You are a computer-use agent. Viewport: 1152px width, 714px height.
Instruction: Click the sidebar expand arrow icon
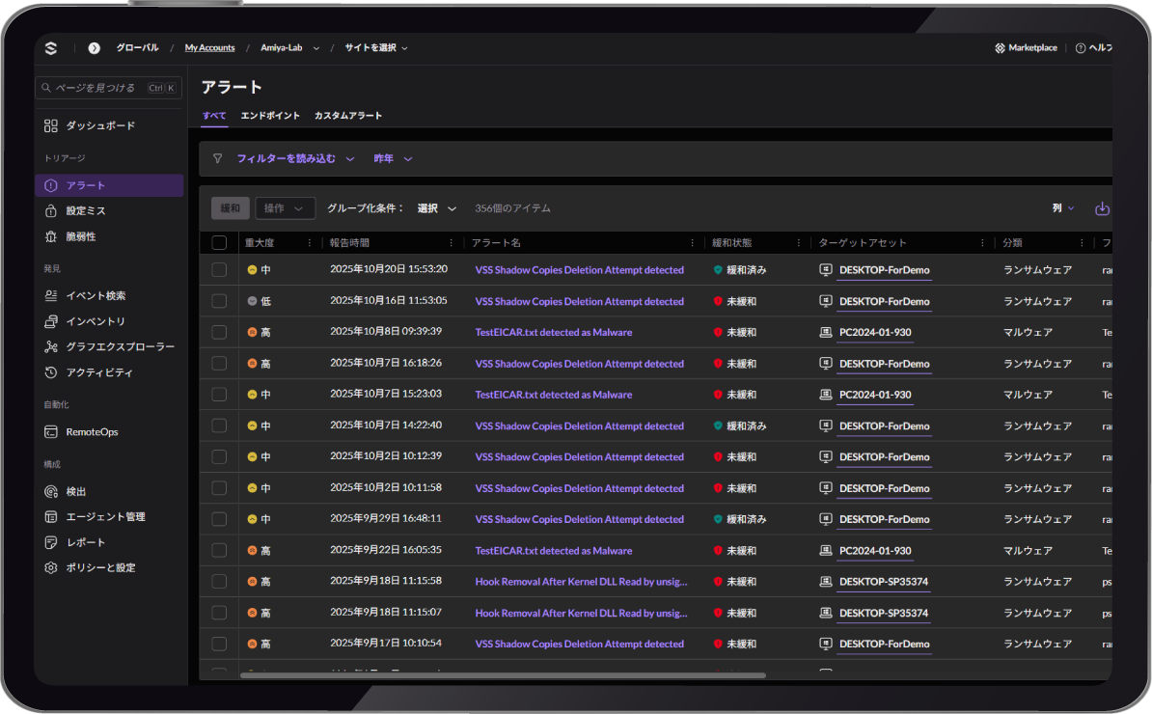94,48
